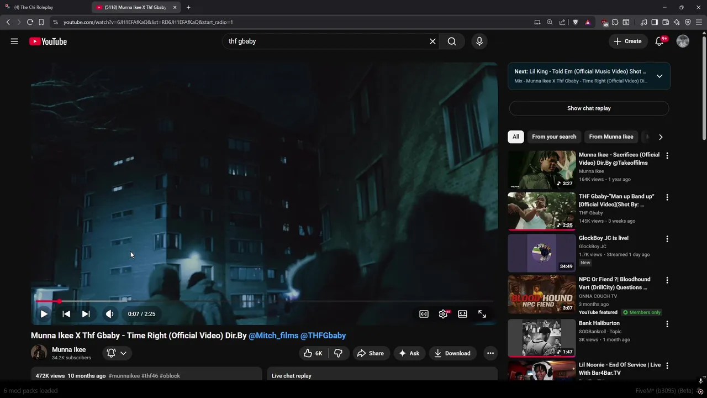Open options for THF Gbaby Man up Band up
Viewport: 707px width, 398px height.
click(x=667, y=197)
